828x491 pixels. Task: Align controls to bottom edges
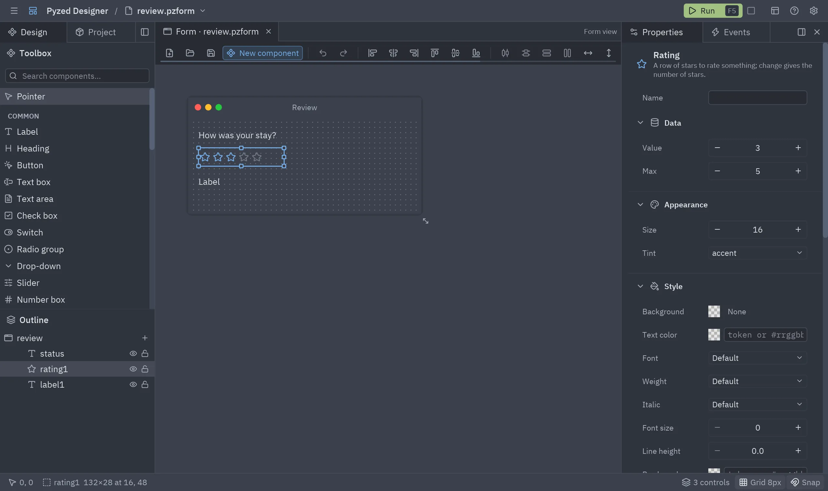(476, 53)
